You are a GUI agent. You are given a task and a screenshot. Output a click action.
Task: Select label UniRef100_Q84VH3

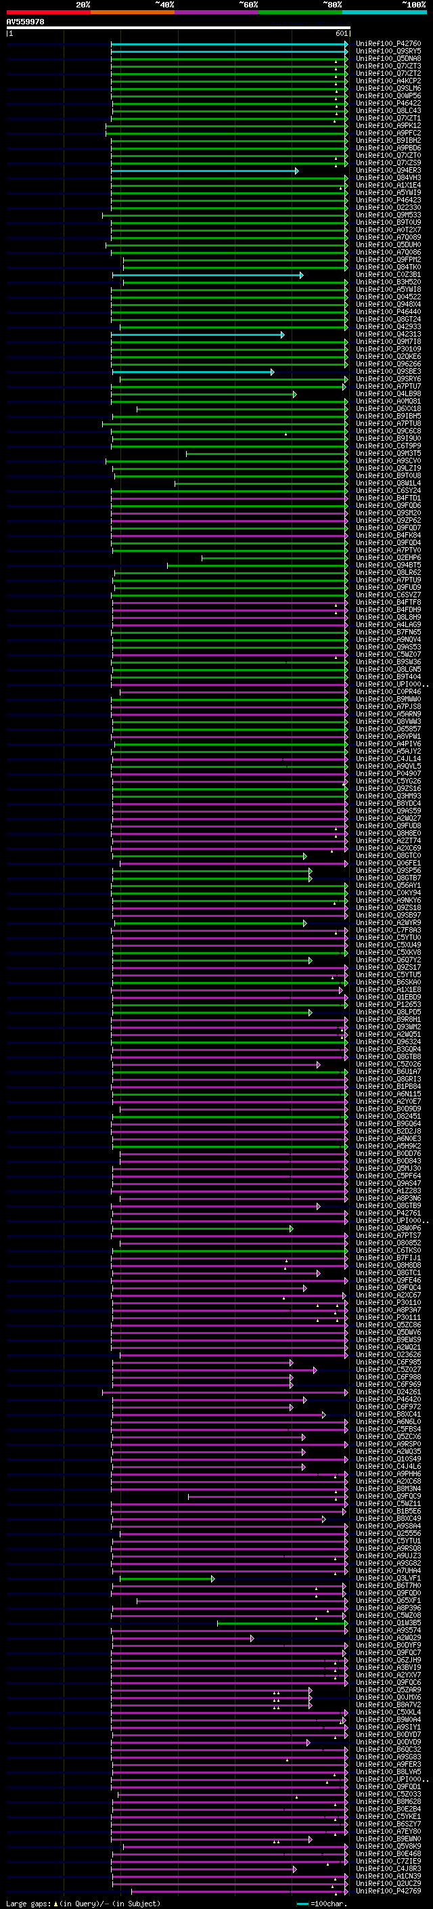click(388, 178)
